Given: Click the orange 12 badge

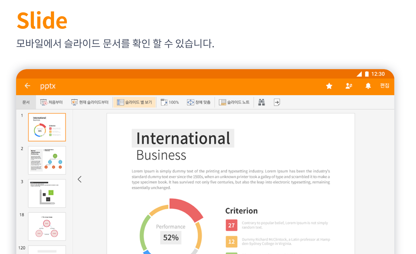Looking at the screenshot, I should (x=231, y=242).
